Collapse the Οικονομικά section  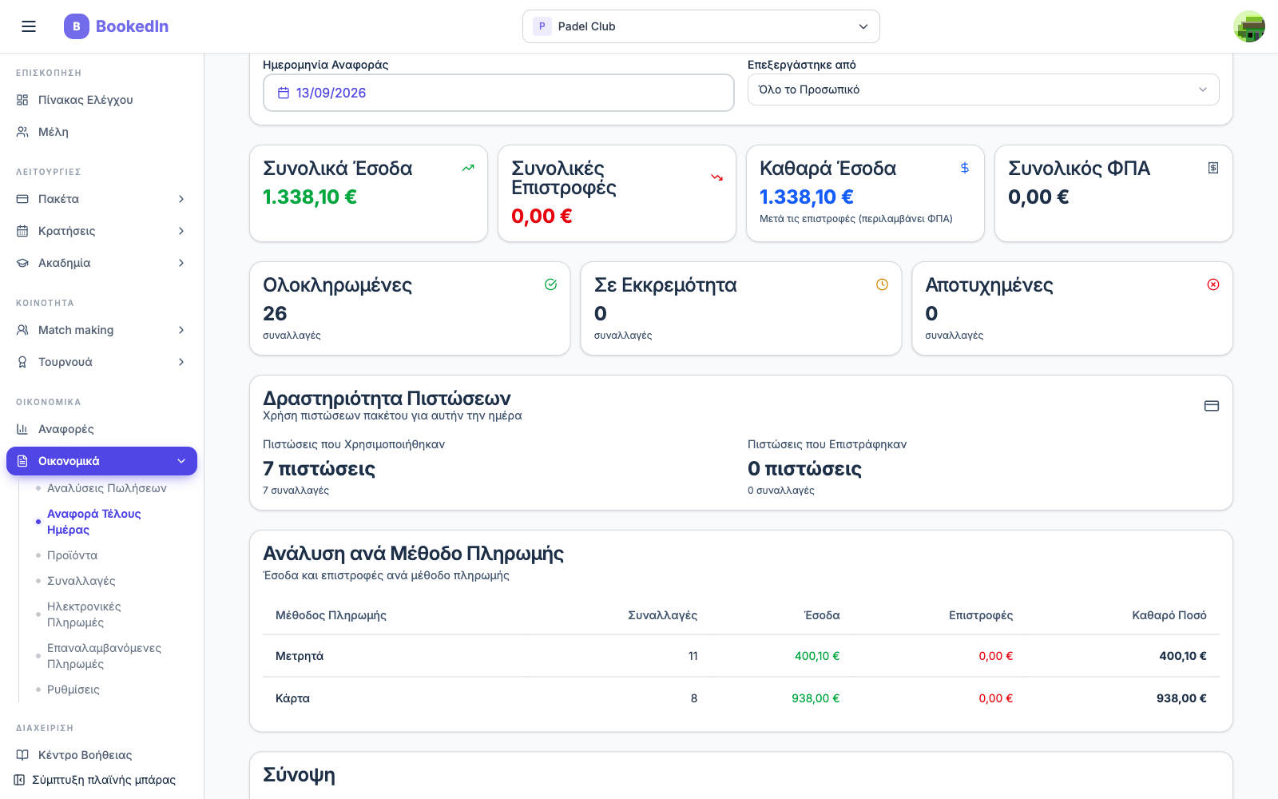click(101, 461)
